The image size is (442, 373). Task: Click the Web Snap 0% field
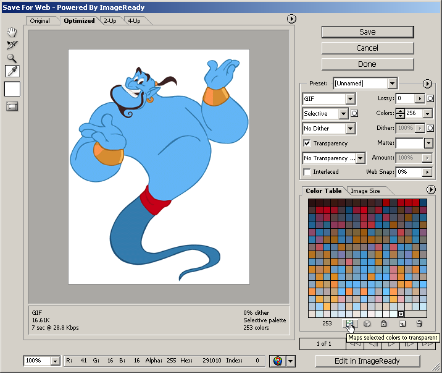tap(409, 172)
